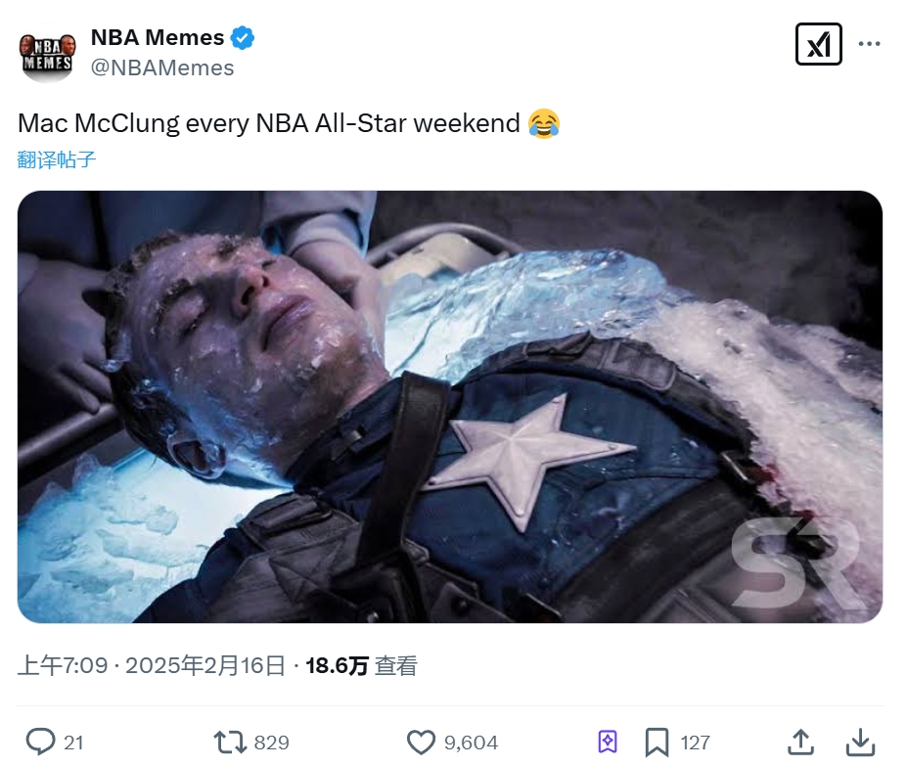Click the NBA Memes display name
This screenshot has height=766, width=907.
tap(157, 38)
